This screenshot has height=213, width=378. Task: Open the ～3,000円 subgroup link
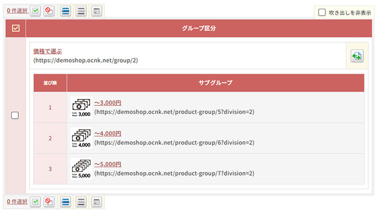(x=108, y=103)
